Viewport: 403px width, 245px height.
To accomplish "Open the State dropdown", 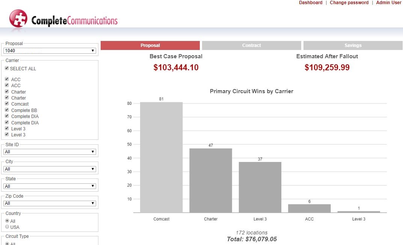I will pyautogui.click(x=50, y=186).
